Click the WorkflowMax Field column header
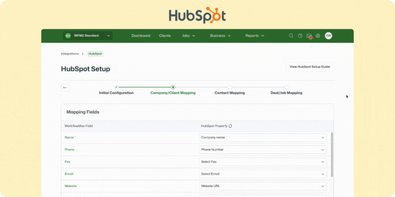395x197 pixels. (79, 126)
